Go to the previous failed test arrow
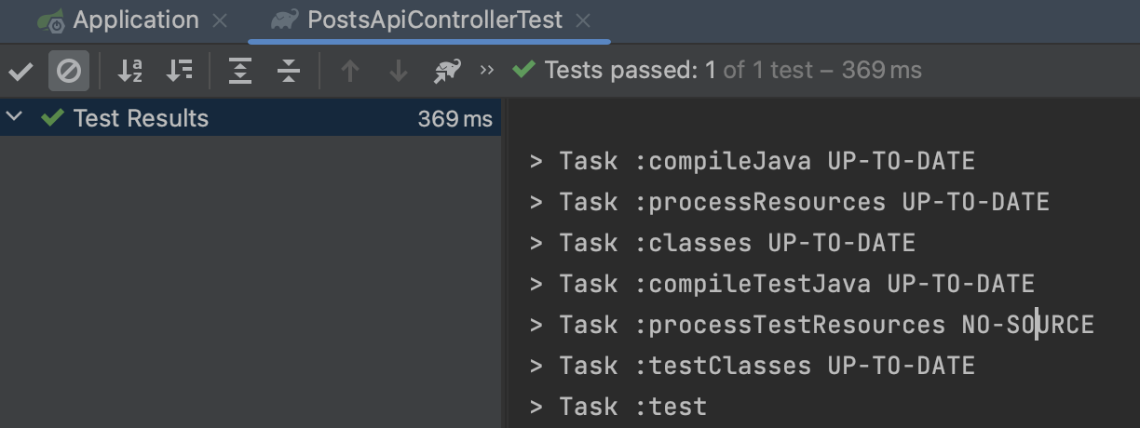1140x428 pixels. pyautogui.click(x=350, y=71)
